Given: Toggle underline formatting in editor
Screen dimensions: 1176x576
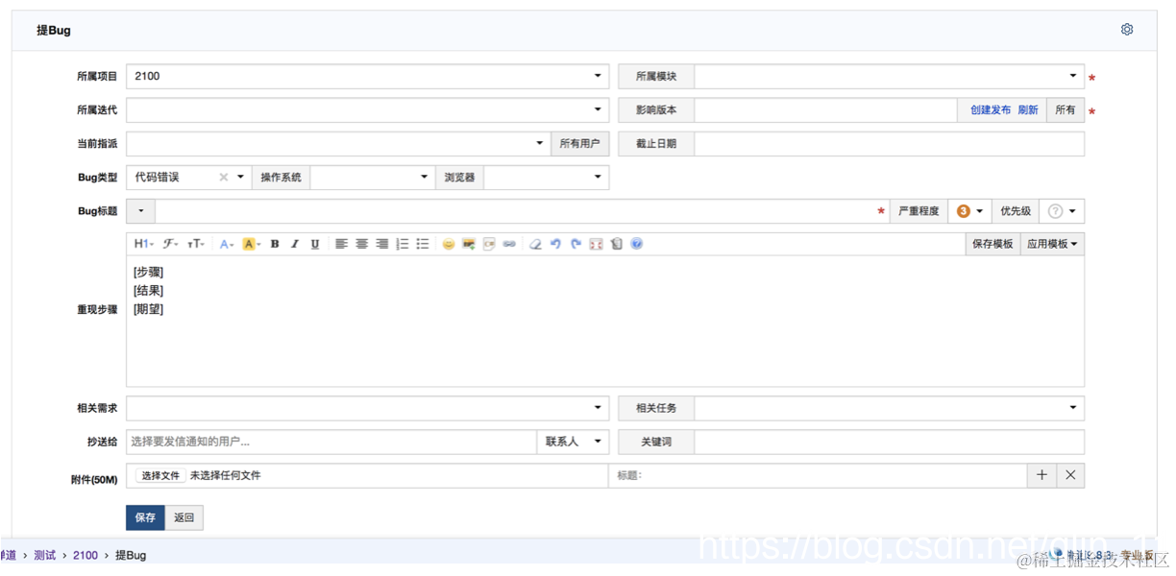Looking at the screenshot, I should (x=315, y=244).
